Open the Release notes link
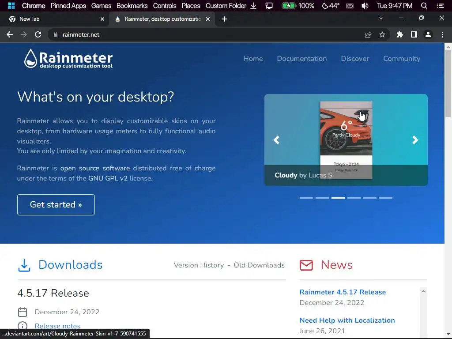The width and height of the screenshot is (452, 339). tap(57, 326)
